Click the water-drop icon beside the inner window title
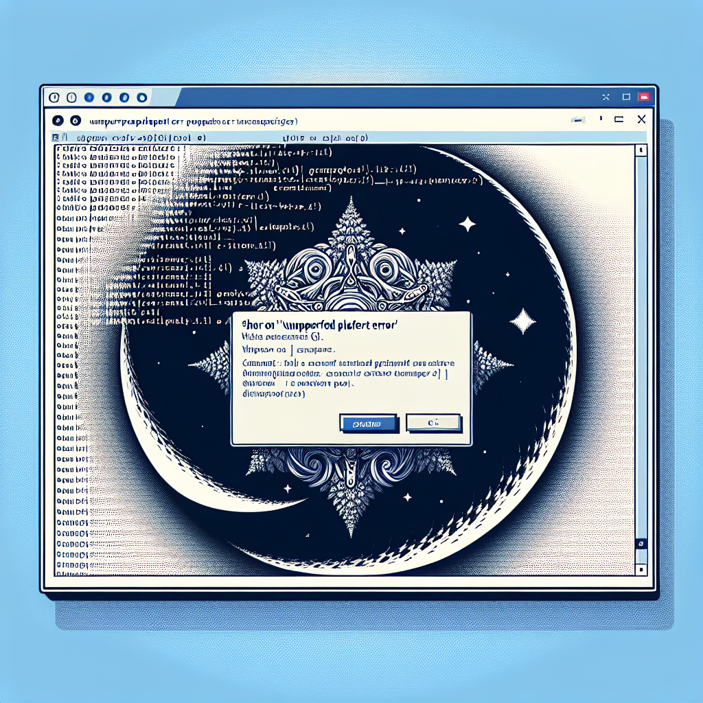 (74, 119)
